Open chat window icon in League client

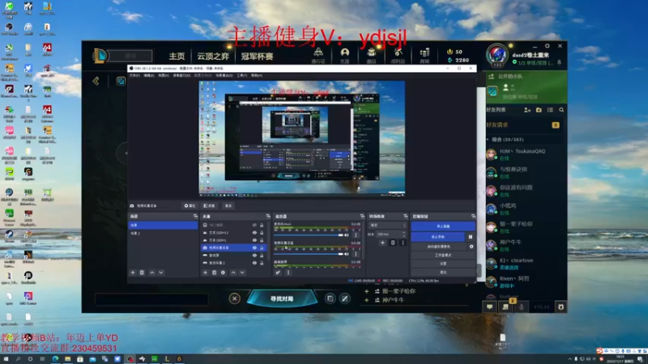[x=490, y=307]
